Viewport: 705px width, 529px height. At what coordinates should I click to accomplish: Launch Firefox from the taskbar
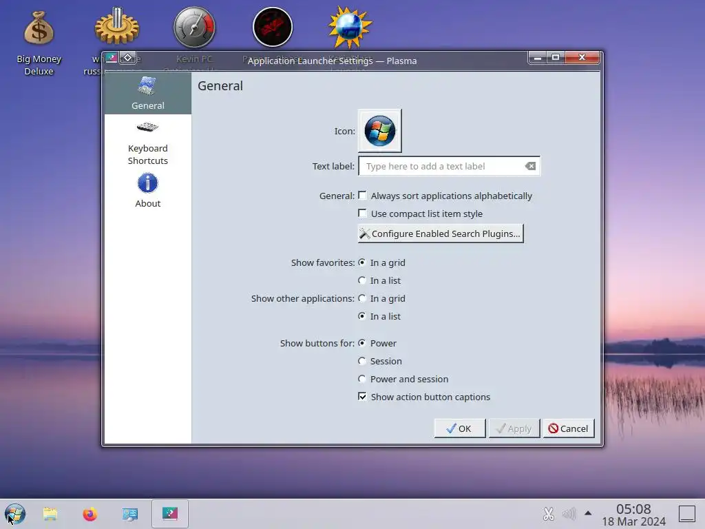90,514
